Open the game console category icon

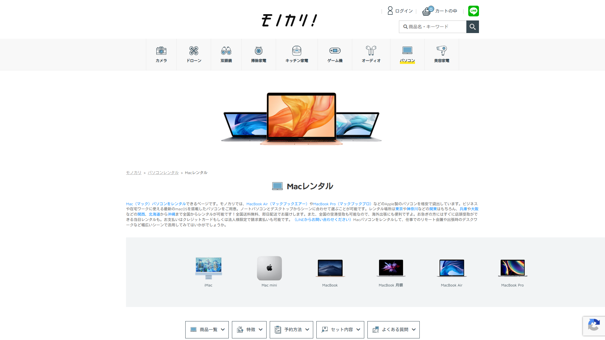(x=335, y=51)
